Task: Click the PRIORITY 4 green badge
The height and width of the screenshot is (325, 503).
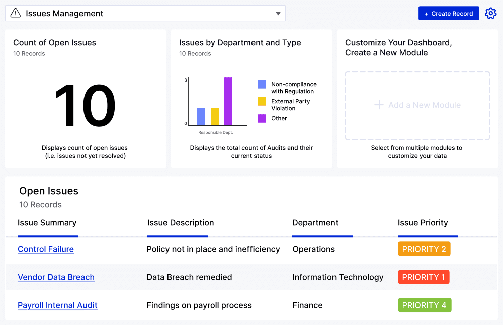Action: click(425, 305)
